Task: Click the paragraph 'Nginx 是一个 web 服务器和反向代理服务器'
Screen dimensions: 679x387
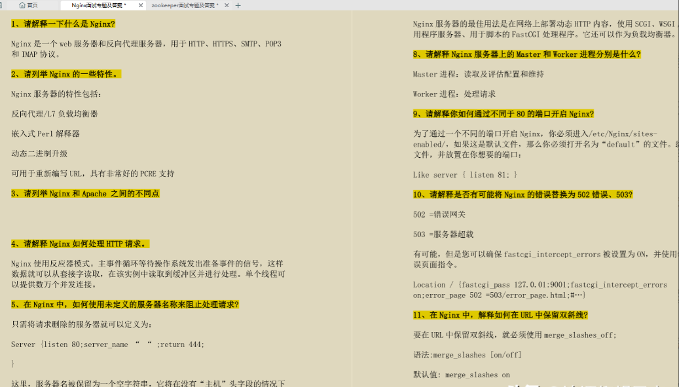Action: click(147, 49)
